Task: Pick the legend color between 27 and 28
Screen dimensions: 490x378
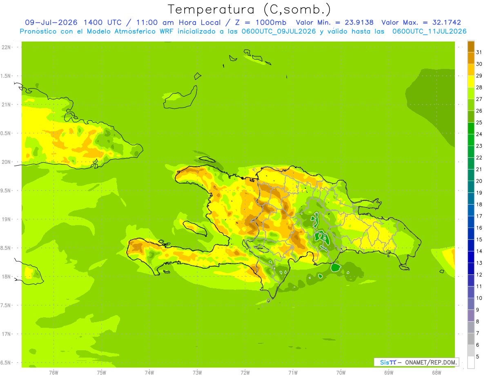Action: [x=471, y=93]
